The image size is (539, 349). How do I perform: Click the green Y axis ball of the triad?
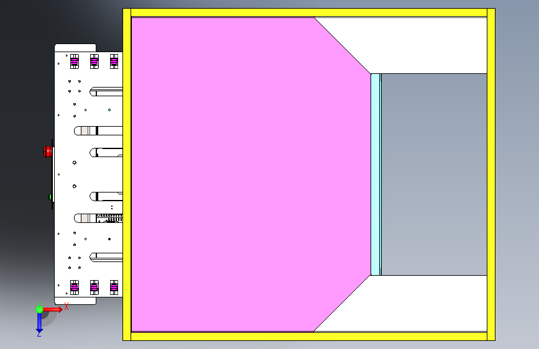(39, 309)
